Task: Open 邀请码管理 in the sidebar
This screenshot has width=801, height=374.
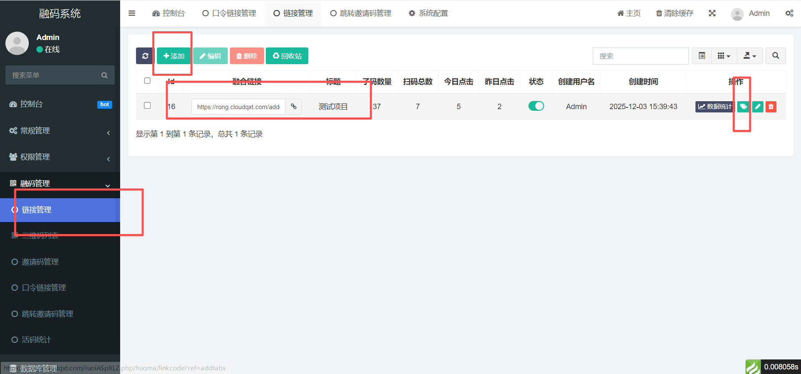Action: (40, 262)
